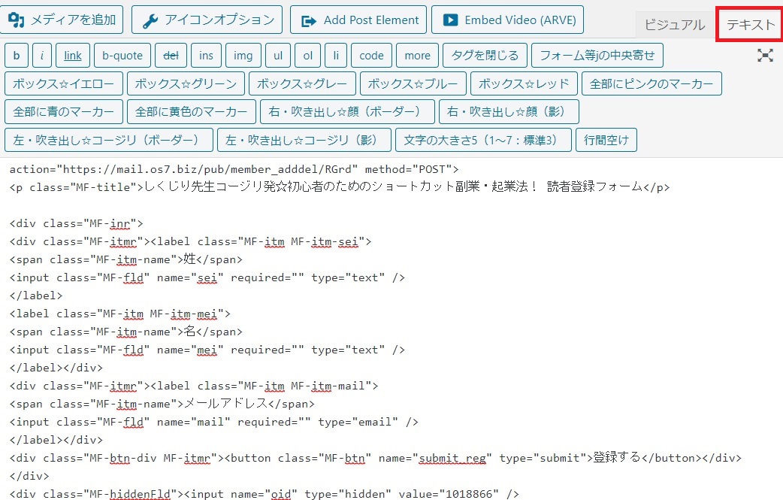
Task: Click the name="sei" input code line
Action: tap(207, 277)
